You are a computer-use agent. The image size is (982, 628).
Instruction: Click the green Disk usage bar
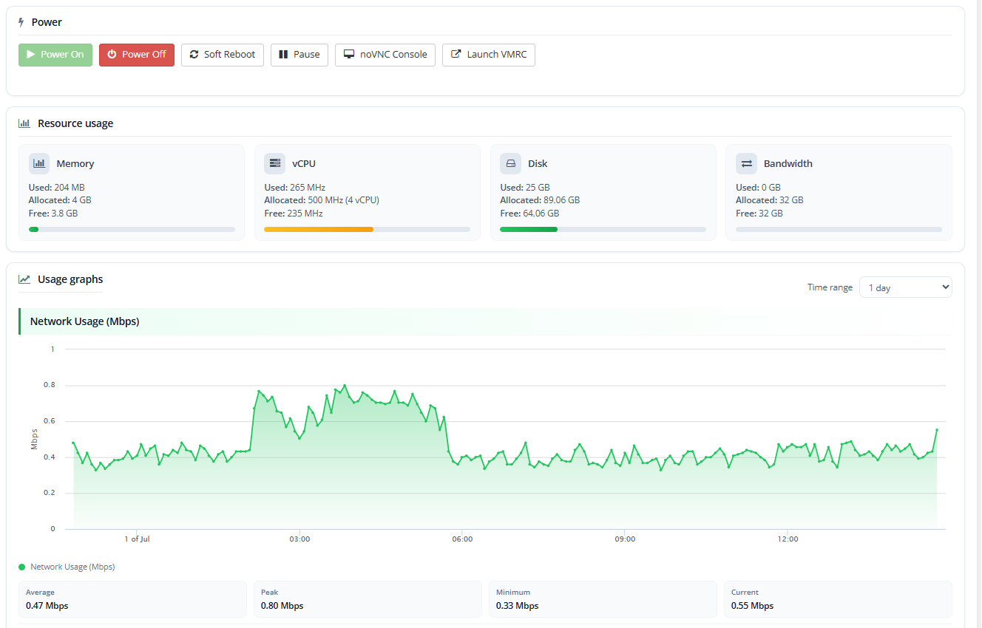click(x=529, y=230)
